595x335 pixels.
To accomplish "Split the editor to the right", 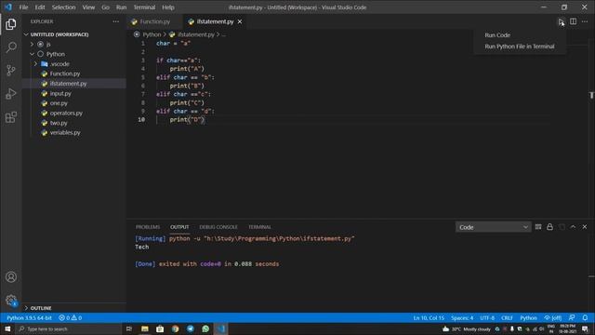I will [573, 21].
